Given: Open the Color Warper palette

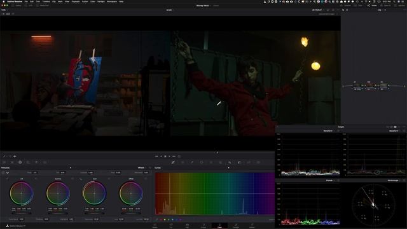Looking at the screenshot, I should pos(183,162).
